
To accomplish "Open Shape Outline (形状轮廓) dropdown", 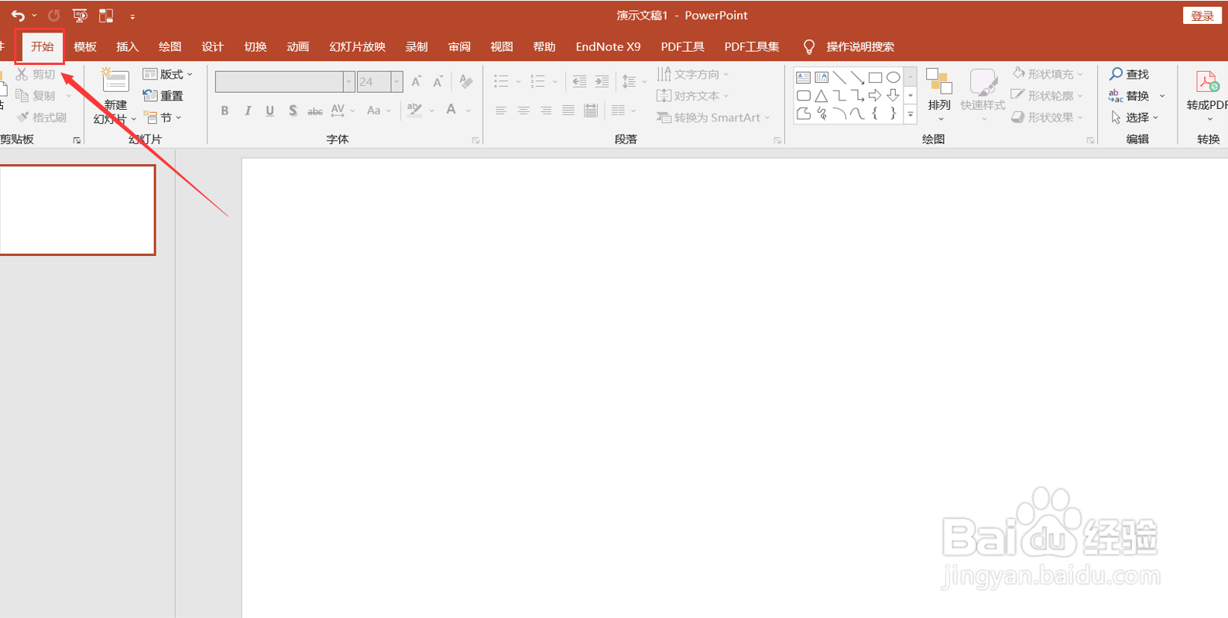I will pyautogui.click(x=1048, y=96).
